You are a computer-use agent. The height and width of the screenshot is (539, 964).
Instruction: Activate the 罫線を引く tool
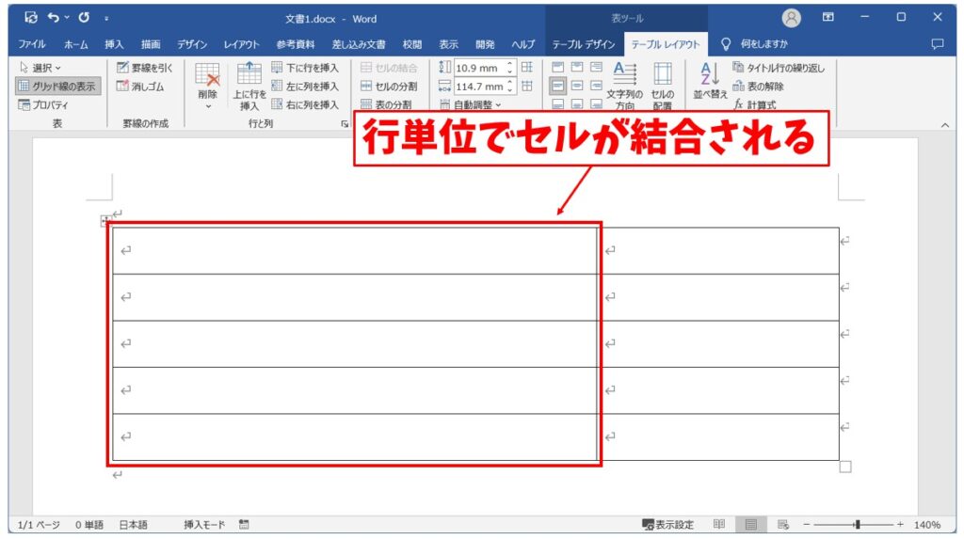point(145,68)
